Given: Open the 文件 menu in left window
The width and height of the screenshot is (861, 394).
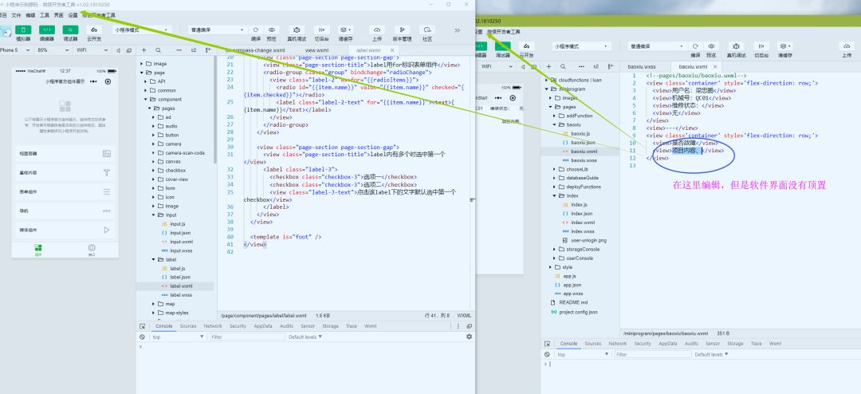Looking at the screenshot, I should (x=17, y=15).
